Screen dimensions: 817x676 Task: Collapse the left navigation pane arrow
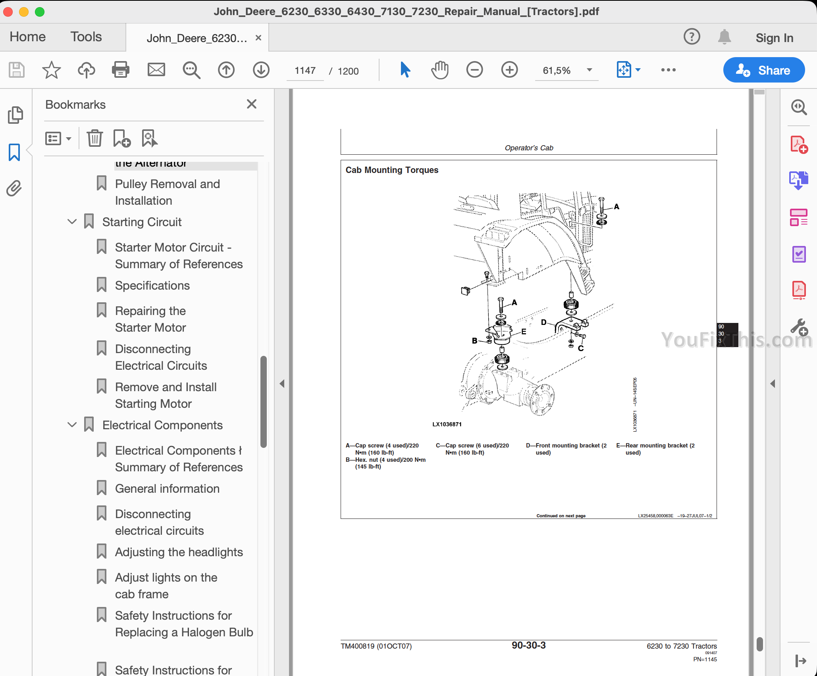click(282, 384)
